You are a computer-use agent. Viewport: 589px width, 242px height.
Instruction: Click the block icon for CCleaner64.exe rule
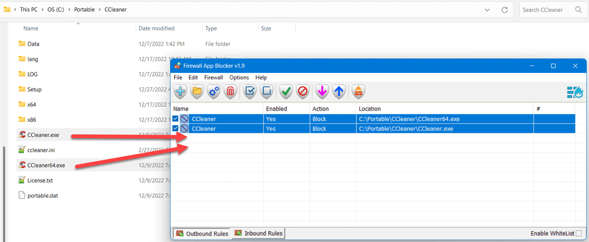coord(185,119)
